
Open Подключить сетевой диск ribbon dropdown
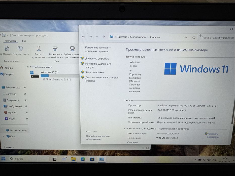click(55, 52)
